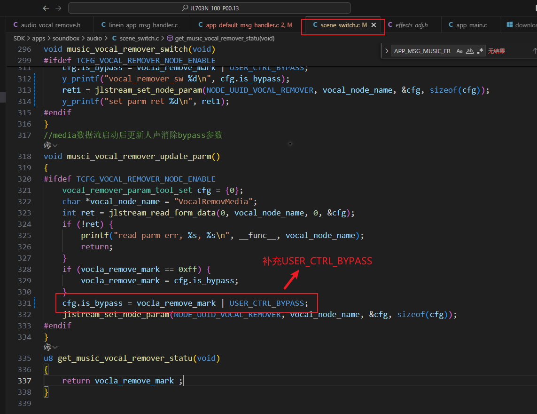
Task: Select line number 331 in the gutter
Action: pyautogui.click(x=24, y=303)
